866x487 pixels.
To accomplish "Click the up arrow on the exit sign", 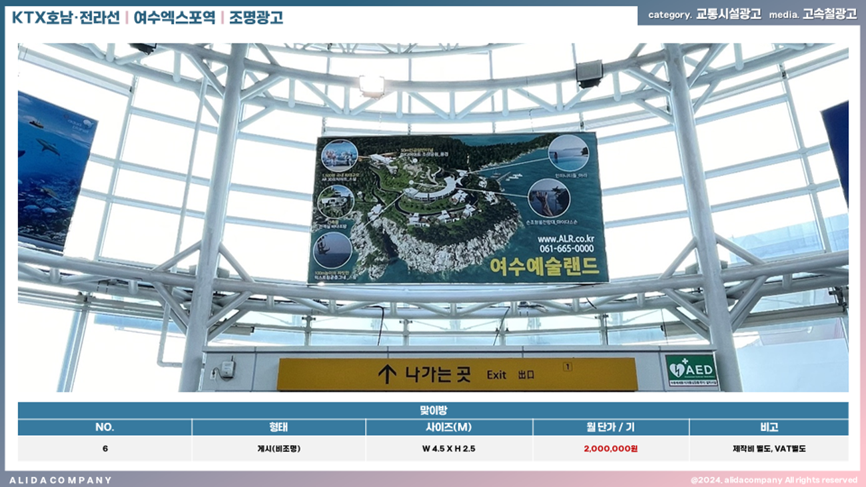I will (x=387, y=374).
